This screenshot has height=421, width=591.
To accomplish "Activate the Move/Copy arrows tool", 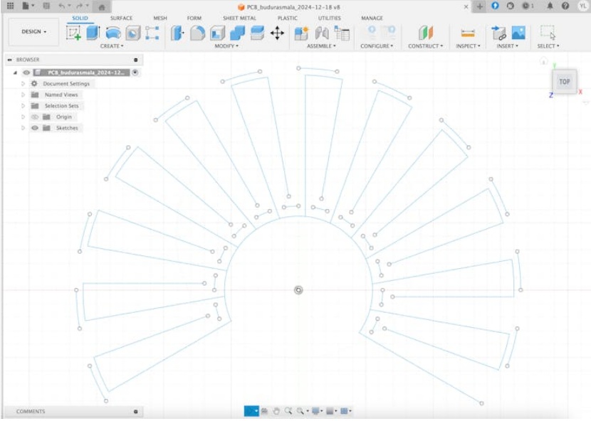I will point(278,33).
